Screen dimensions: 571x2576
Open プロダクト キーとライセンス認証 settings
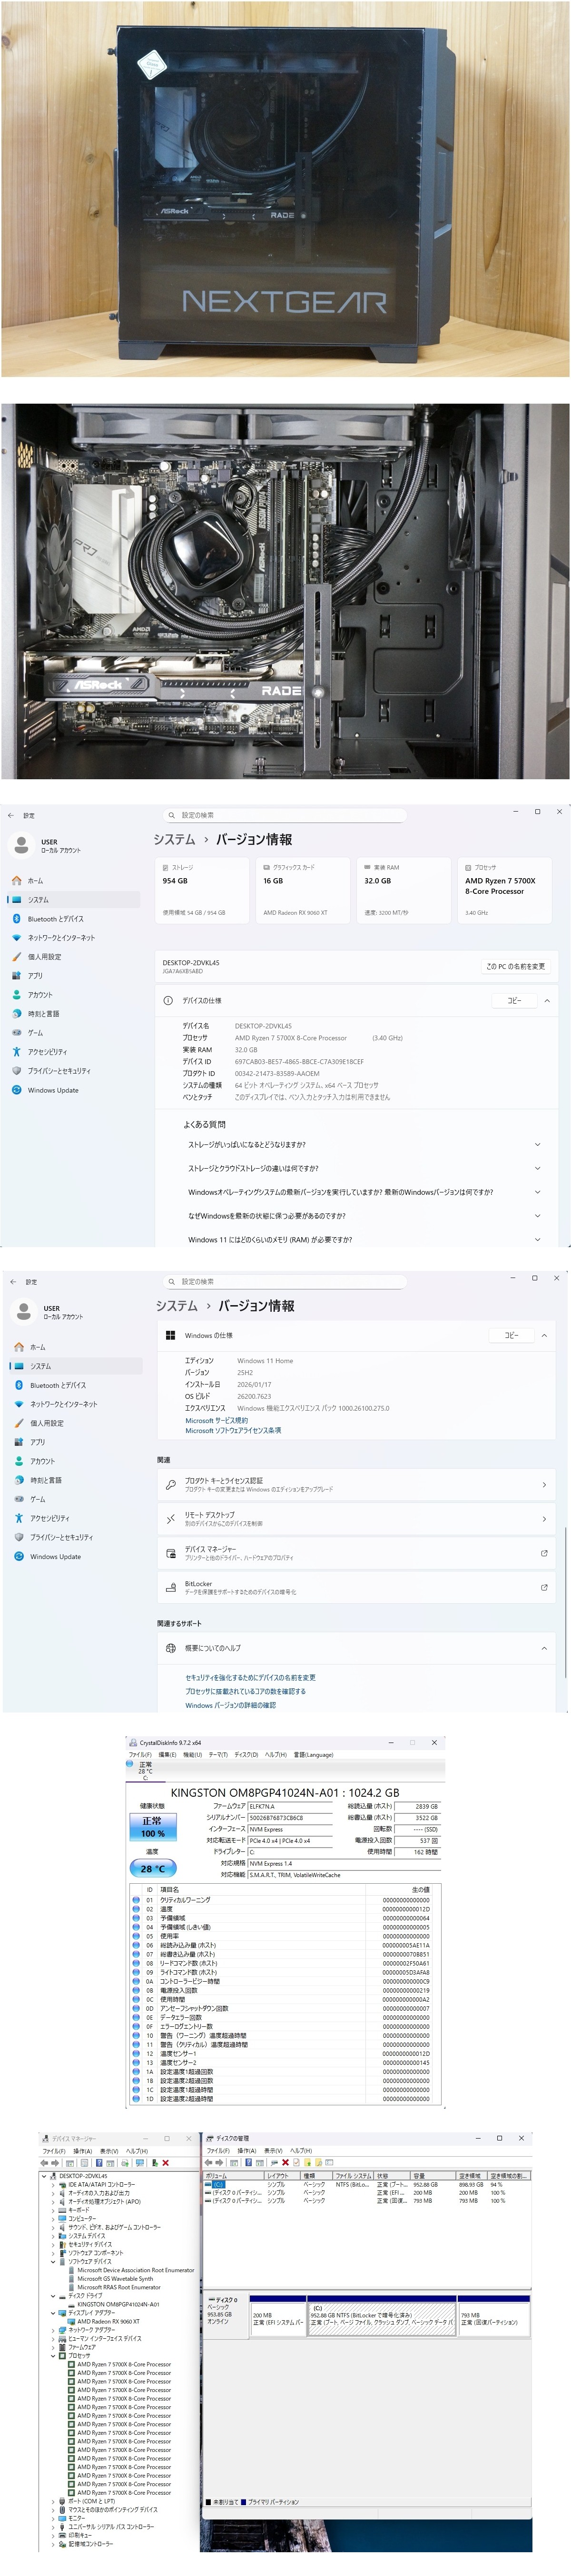[x=355, y=1484]
